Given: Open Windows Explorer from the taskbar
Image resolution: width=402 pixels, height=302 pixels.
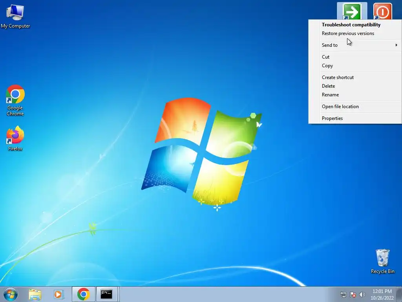Looking at the screenshot, I should click(35, 294).
